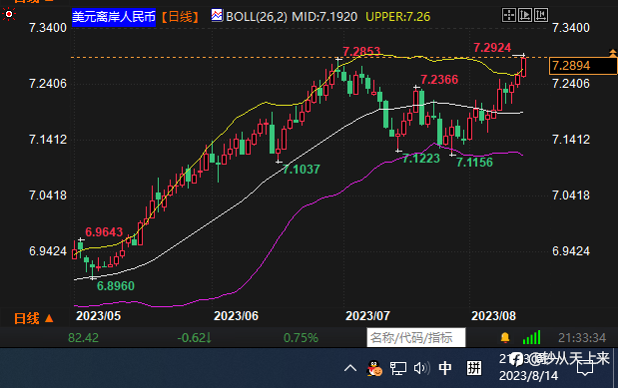Viewport: 618px width, 388px height.
Task: Click the 2023/07 date axis label
Action: click(367, 316)
